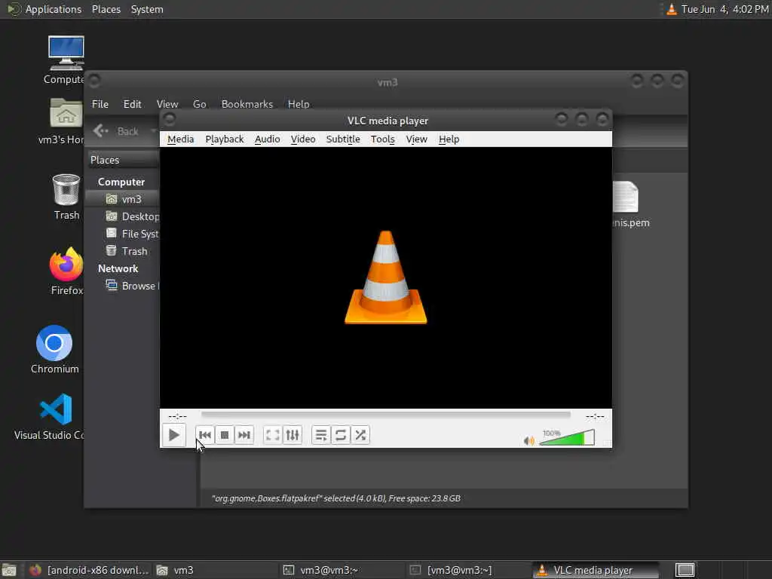Switch to android-x86 download Firefox window
This screenshot has width=772, height=579.
coord(88,570)
